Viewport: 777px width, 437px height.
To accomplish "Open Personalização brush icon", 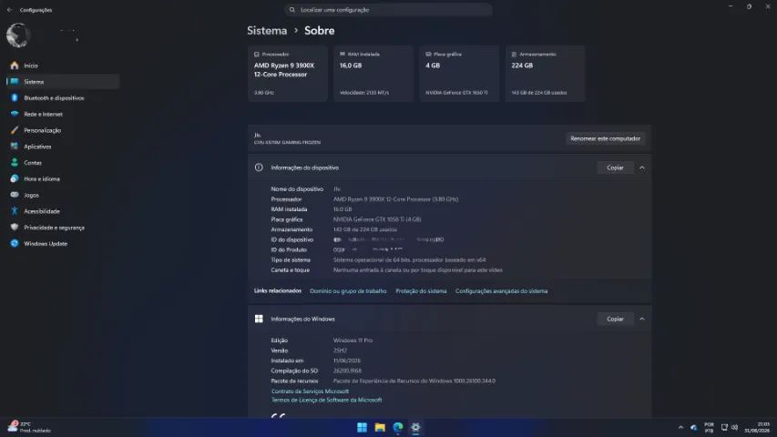I will 15,130.
